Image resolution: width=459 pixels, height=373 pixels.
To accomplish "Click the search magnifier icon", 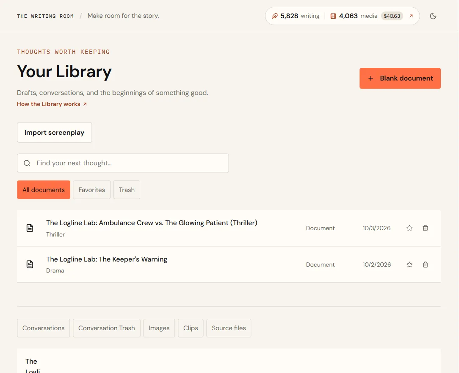I will point(27,163).
